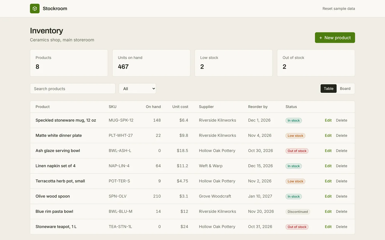
Task: Open the All status filter dropdown
Action: pos(137,89)
